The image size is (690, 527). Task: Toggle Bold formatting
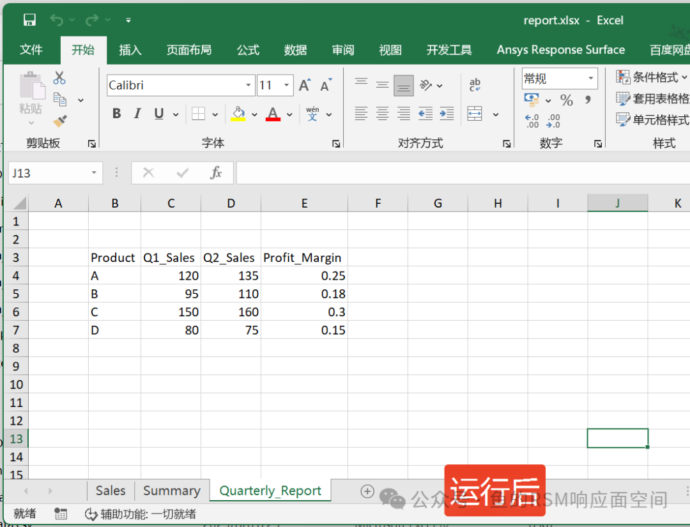[x=117, y=114]
